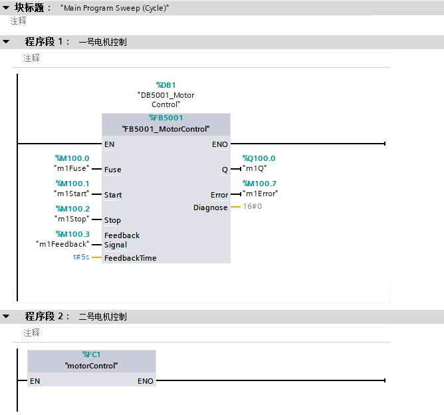The image size is (444, 415).
Task: Edit the t#5s FeedbackTime value
Action: (x=81, y=257)
